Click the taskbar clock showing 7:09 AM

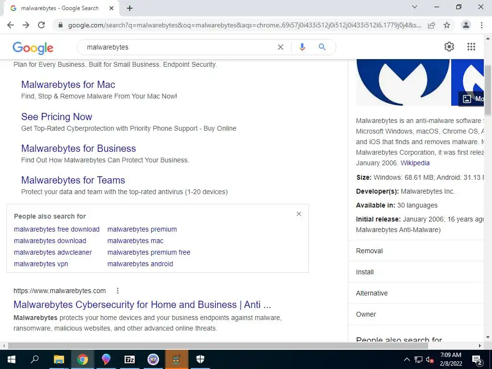(x=451, y=359)
